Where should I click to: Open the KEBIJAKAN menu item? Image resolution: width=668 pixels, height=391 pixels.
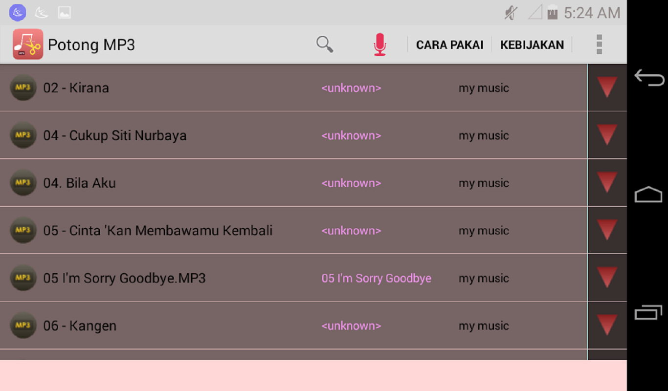(532, 45)
